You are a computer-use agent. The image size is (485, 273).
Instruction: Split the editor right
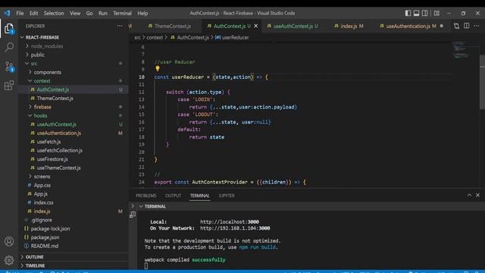coord(467,26)
